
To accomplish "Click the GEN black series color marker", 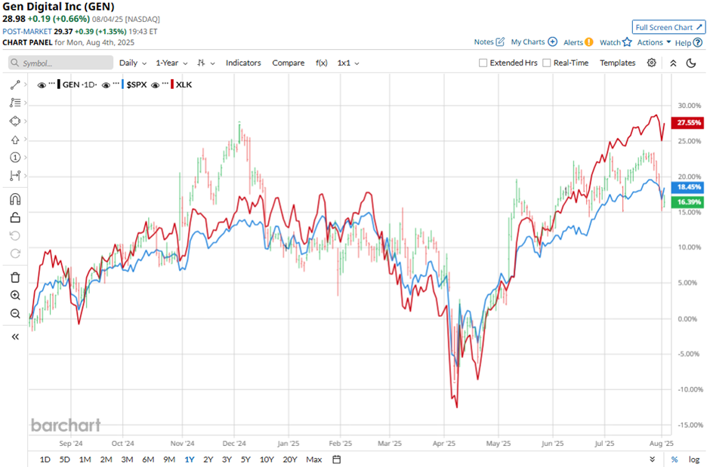I will tap(59, 84).
